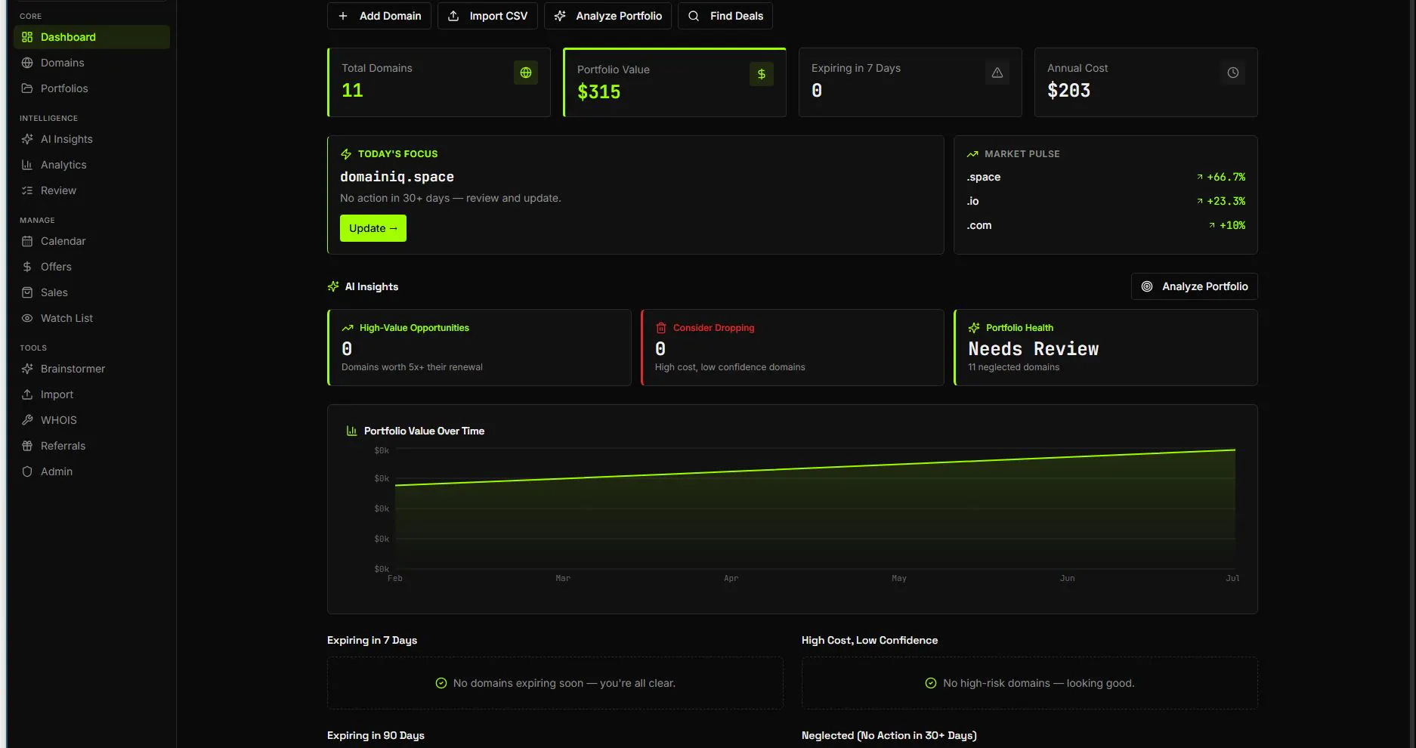Image resolution: width=1416 pixels, height=748 pixels.
Task: Click the domainiq.space domain name
Action: [x=397, y=177]
